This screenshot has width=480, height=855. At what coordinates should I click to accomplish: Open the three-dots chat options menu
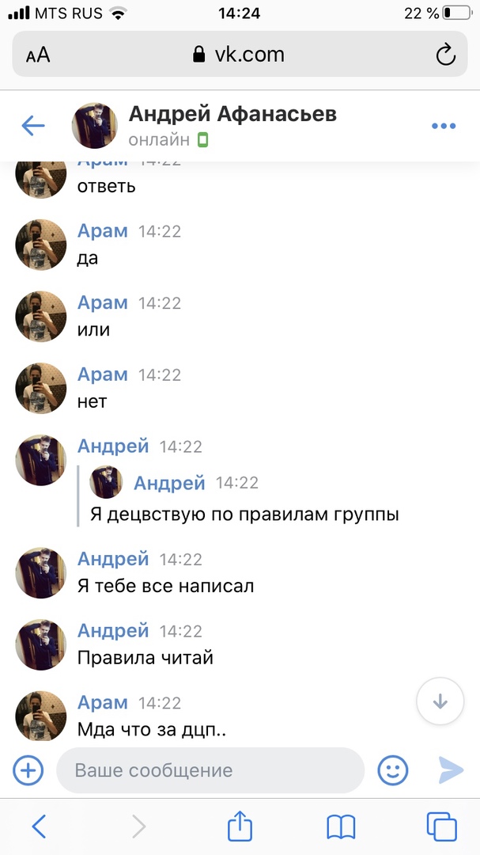[x=443, y=126]
